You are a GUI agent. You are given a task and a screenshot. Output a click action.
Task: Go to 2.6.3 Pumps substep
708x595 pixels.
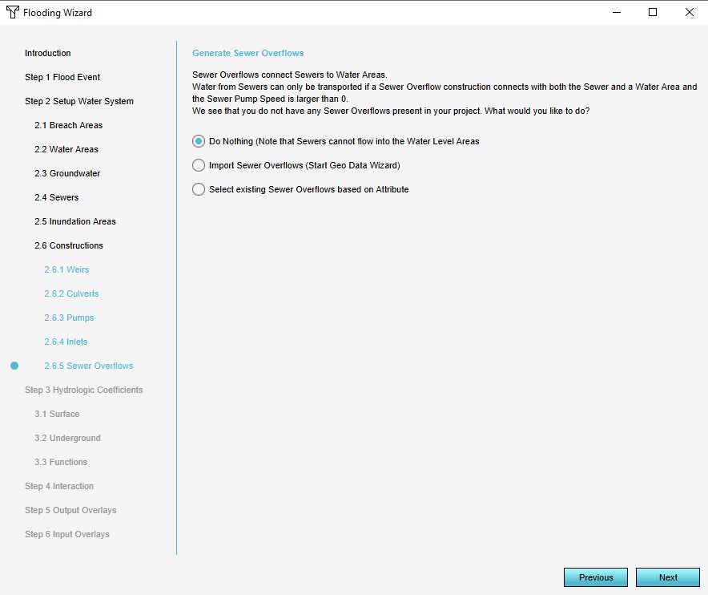point(69,318)
